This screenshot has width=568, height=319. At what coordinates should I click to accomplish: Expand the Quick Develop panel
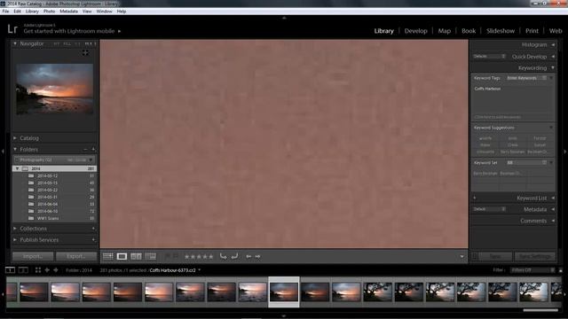(x=553, y=57)
